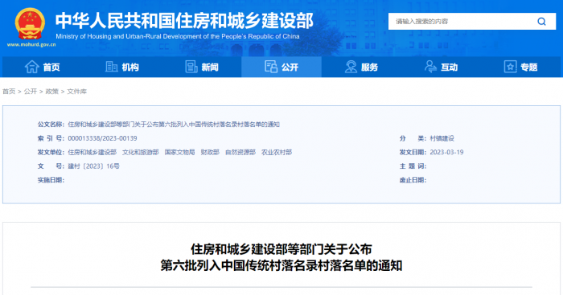Click the 机构 building icon
The image size is (563, 295).
point(111,67)
